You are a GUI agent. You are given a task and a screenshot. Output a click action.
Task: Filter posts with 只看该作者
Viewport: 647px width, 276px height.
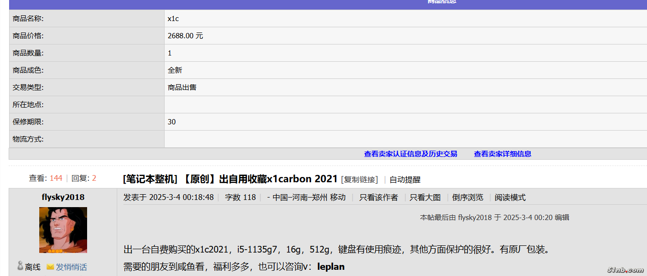(379, 198)
